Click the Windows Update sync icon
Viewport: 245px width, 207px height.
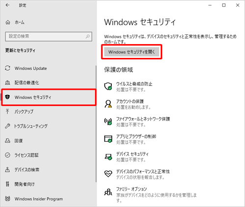click(7, 68)
